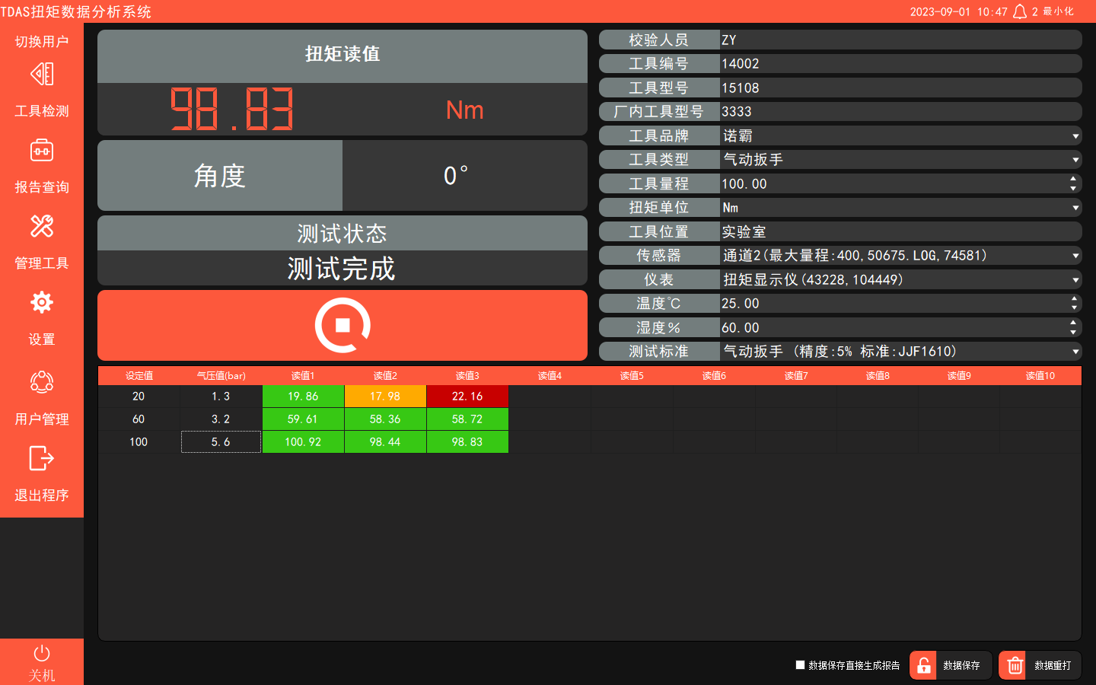This screenshot has width=1096, height=685.
Task: Click the 退出程序 exit program icon
Action: tap(41, 458)
